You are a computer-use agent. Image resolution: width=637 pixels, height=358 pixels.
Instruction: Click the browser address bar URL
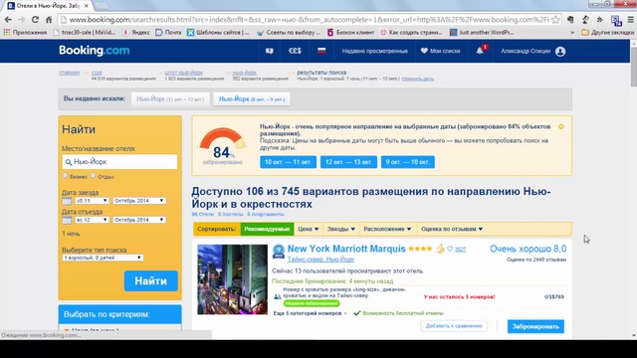[309, 20]
